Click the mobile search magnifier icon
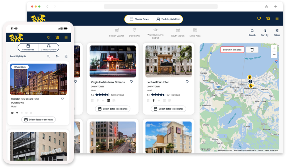 48,56
